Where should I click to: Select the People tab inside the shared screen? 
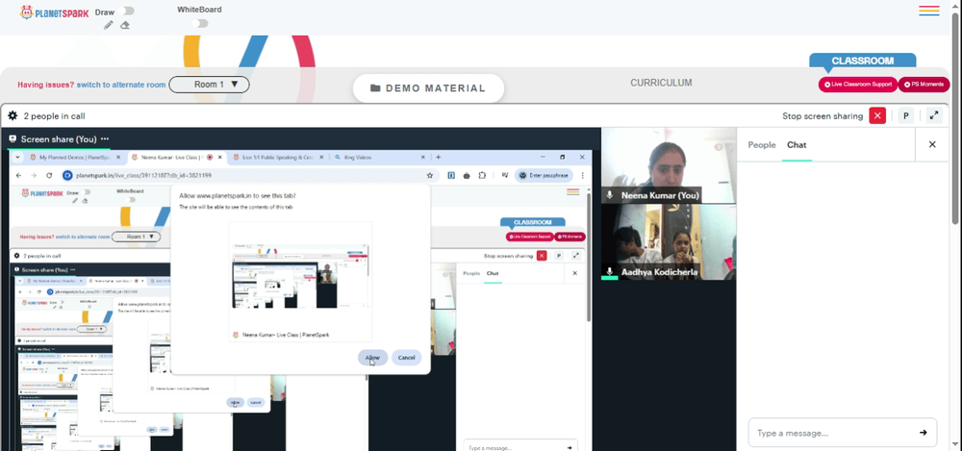tap(471, 273)
